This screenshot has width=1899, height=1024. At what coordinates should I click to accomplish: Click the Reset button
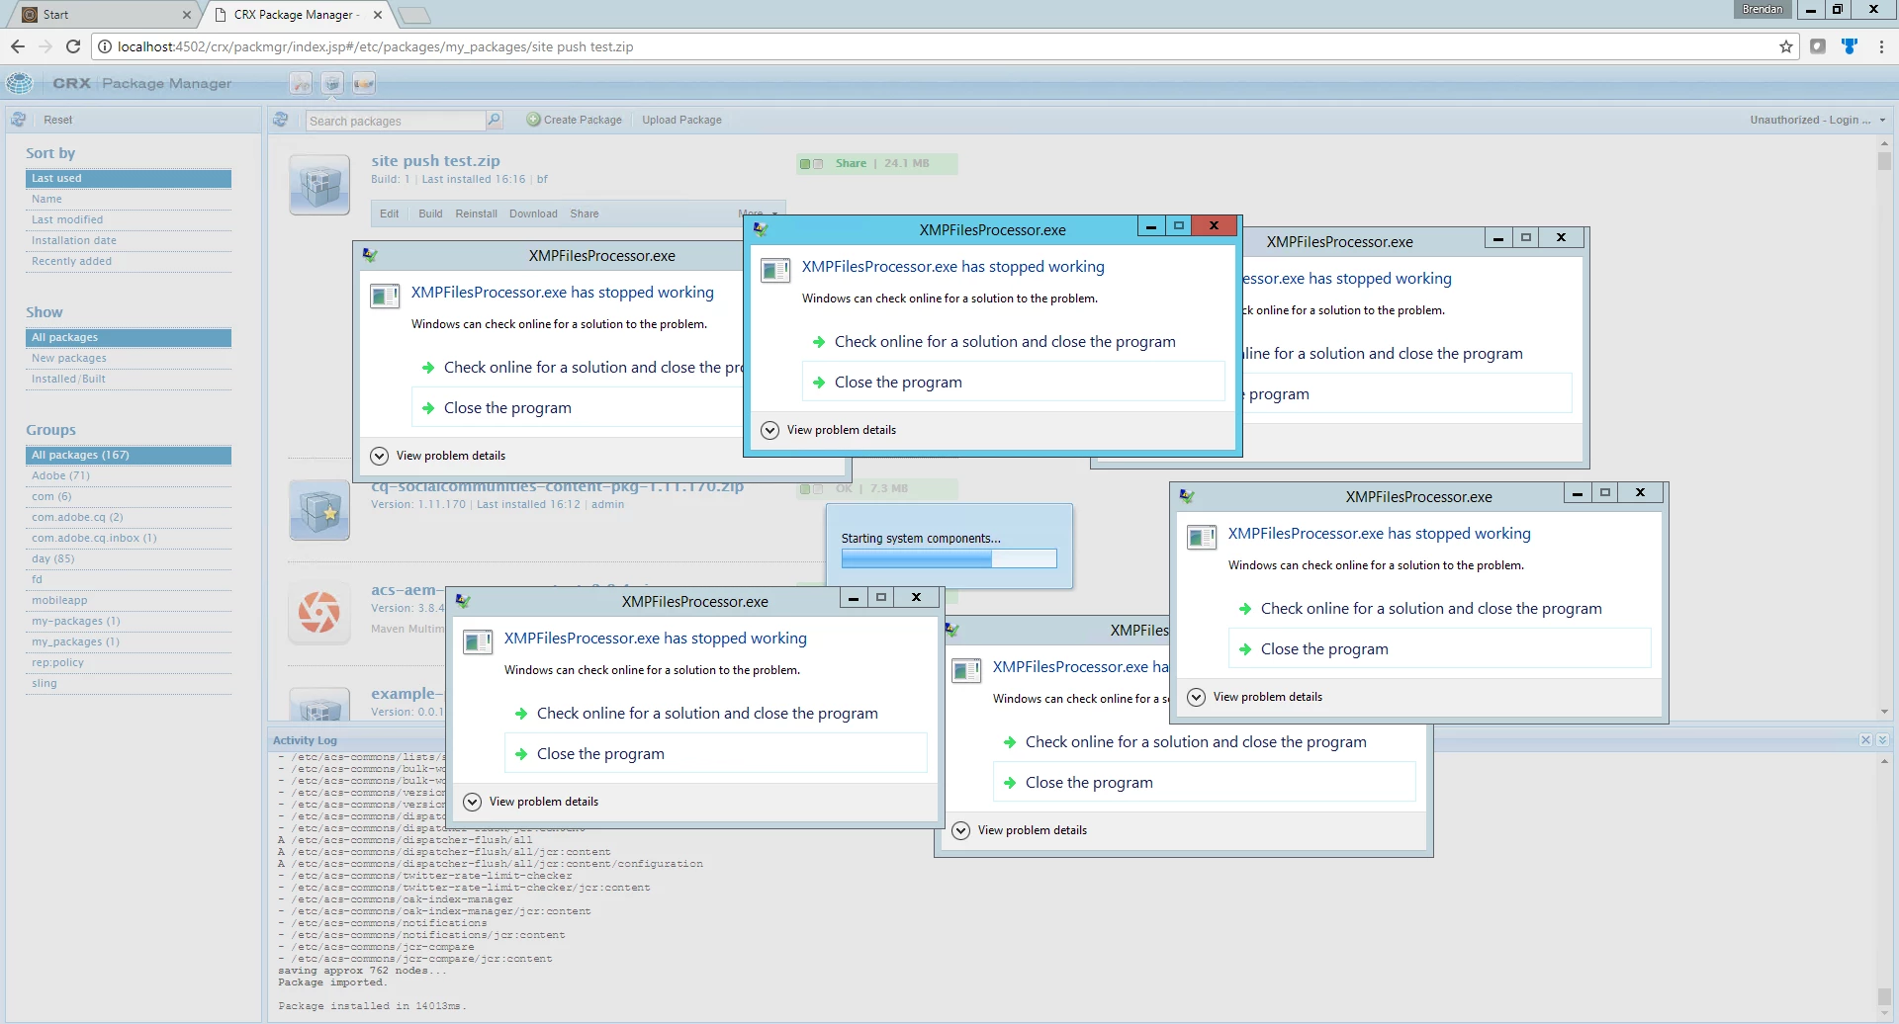pyautogui.click(x=57, y=120)
